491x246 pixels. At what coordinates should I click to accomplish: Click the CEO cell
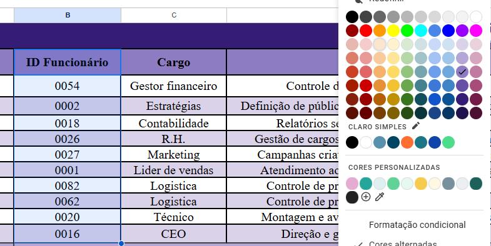[x=173, y=234]
